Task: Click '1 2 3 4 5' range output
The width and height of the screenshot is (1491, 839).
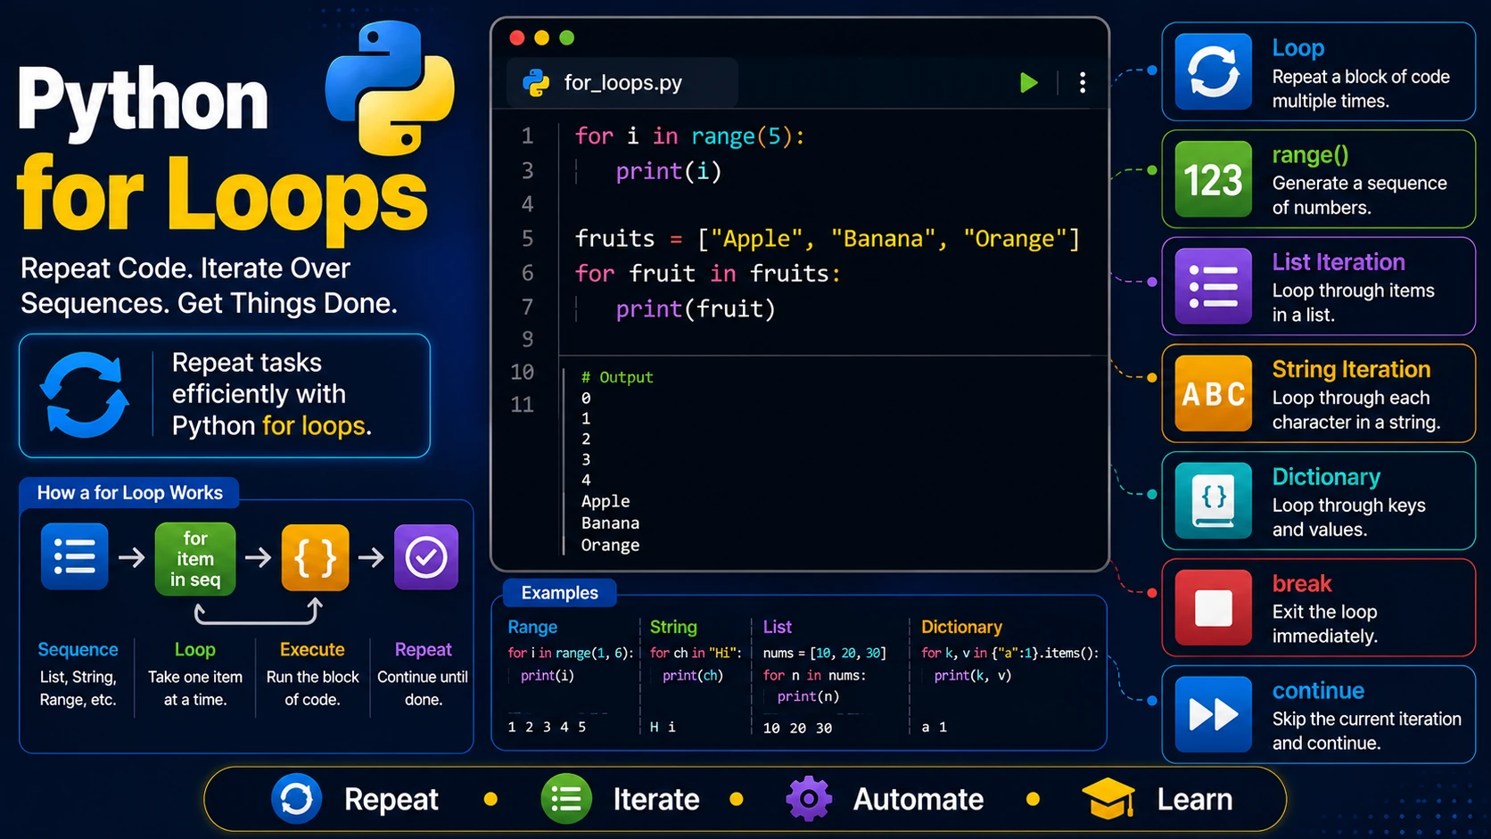Action: tap(547, 727)
